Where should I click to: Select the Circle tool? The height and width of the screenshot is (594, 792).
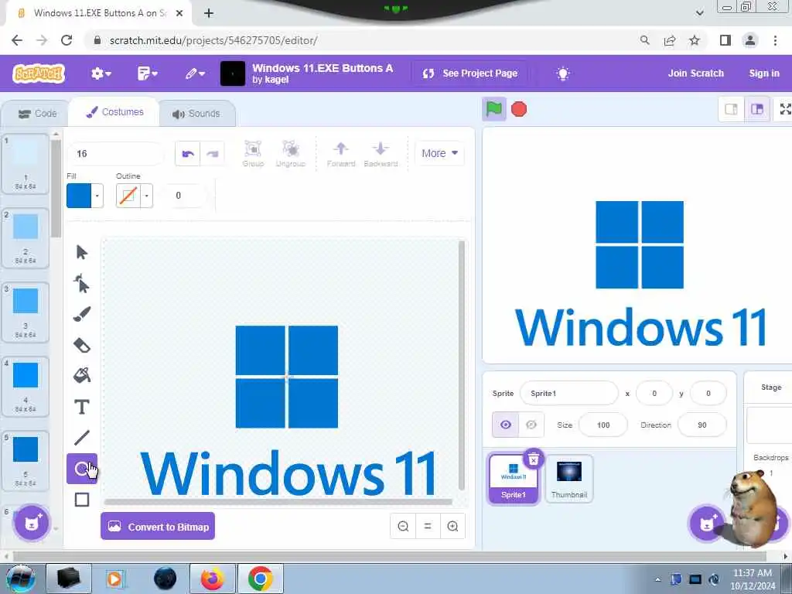coord(82,469)
